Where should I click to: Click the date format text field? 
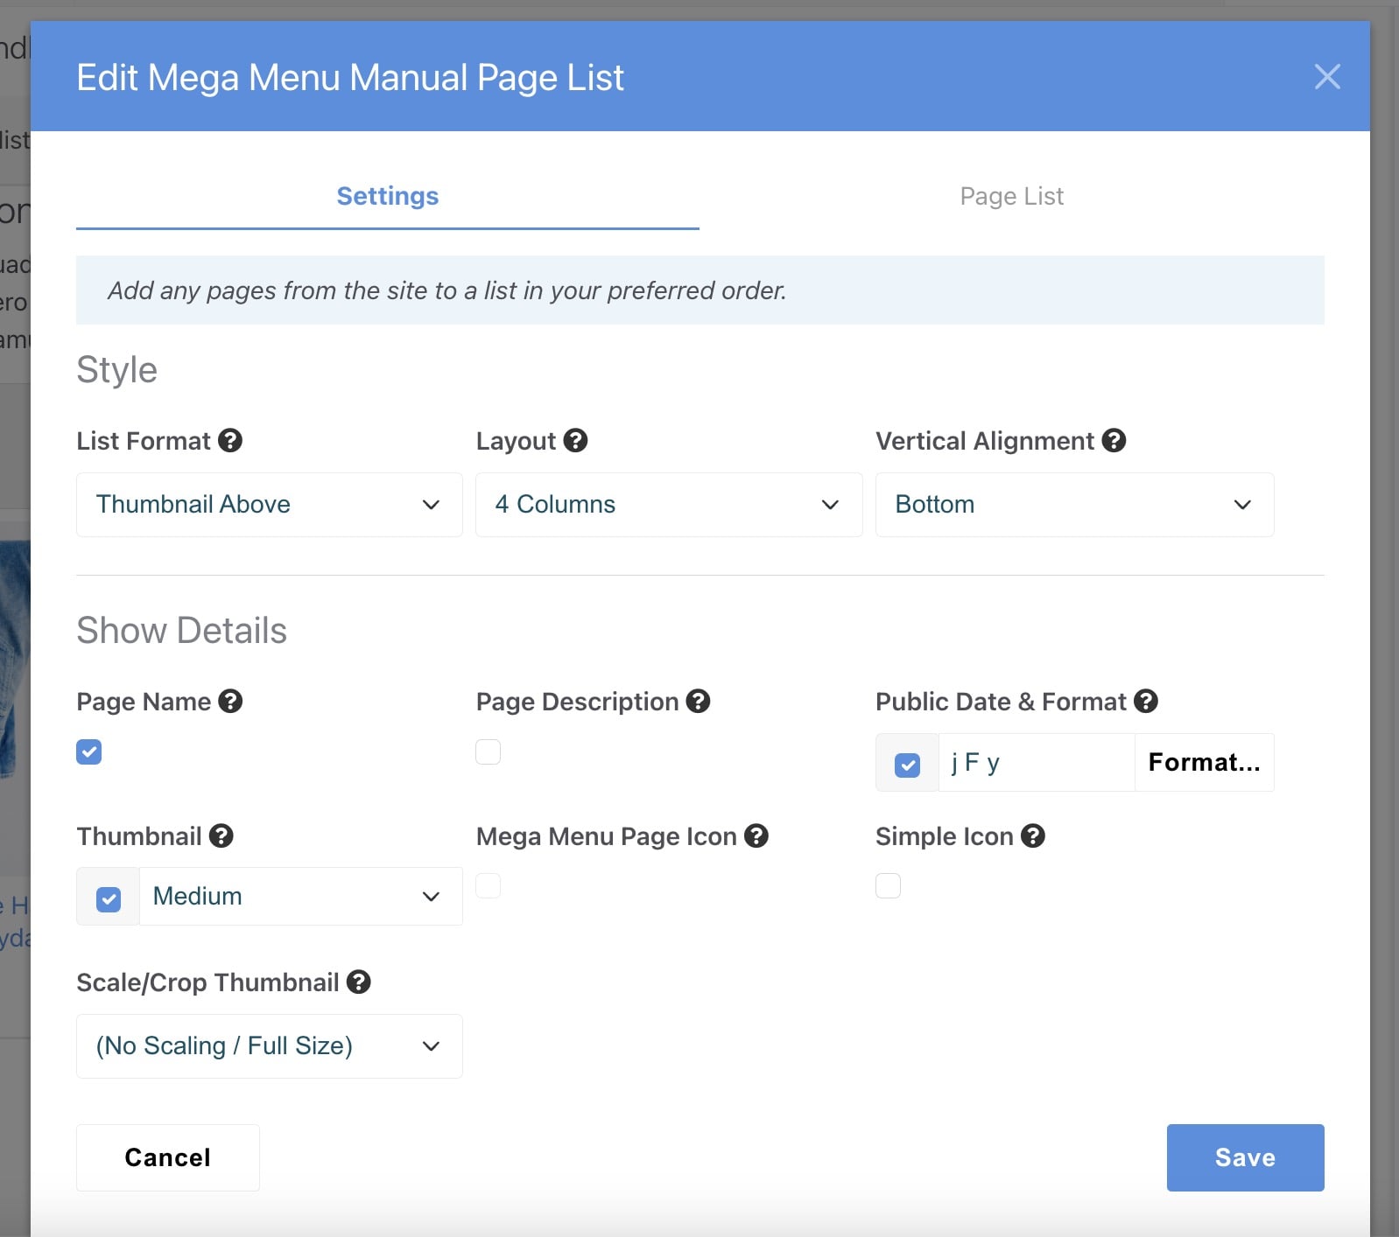pyautogui.click(x=1036, y=763)
